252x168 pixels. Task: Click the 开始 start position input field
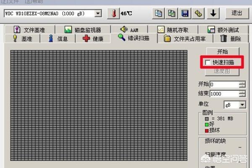coord(224,84)
